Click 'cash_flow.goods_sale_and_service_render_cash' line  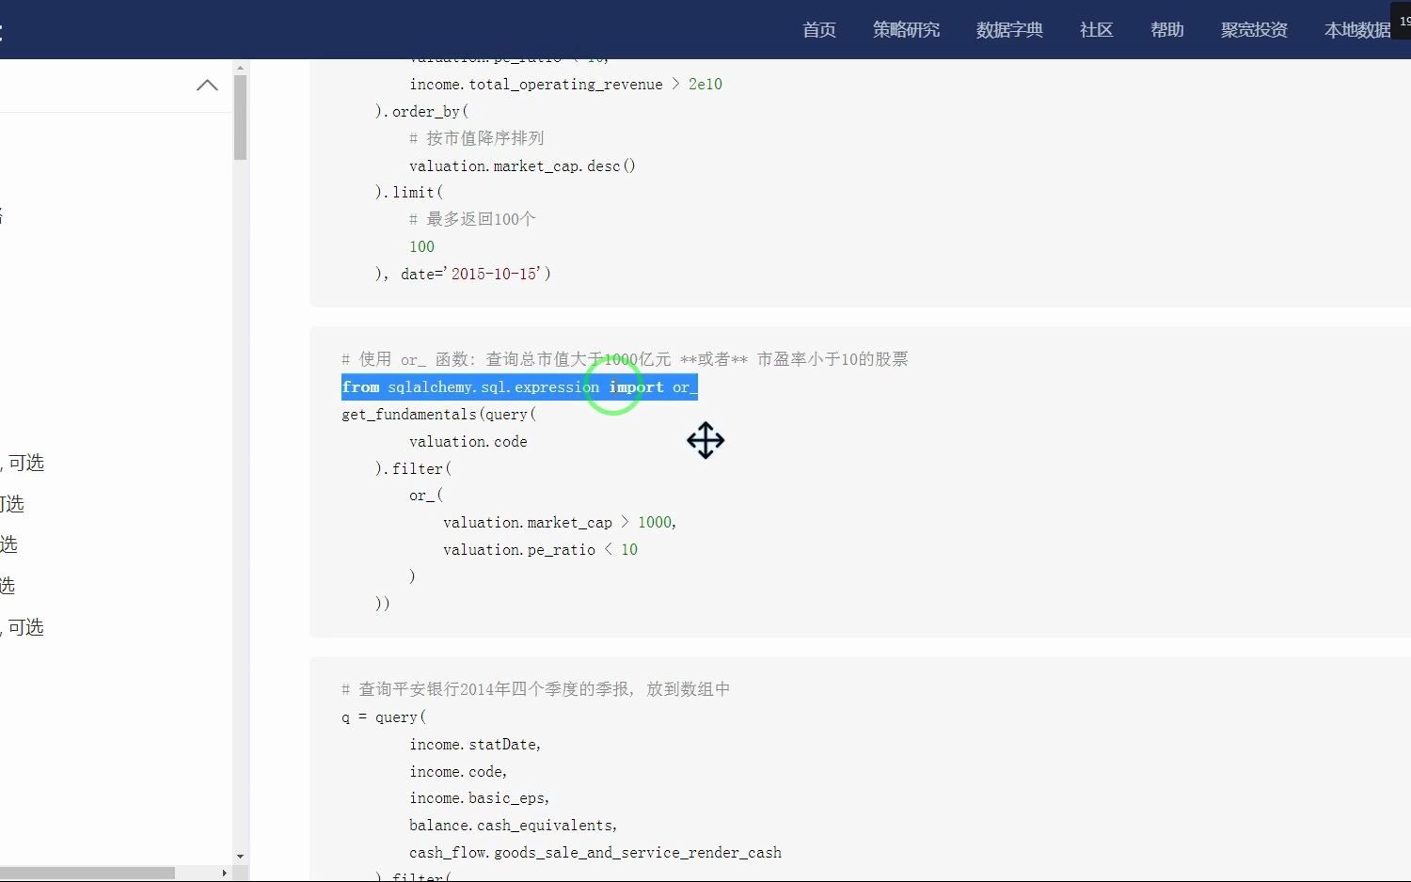pos(595,853)
